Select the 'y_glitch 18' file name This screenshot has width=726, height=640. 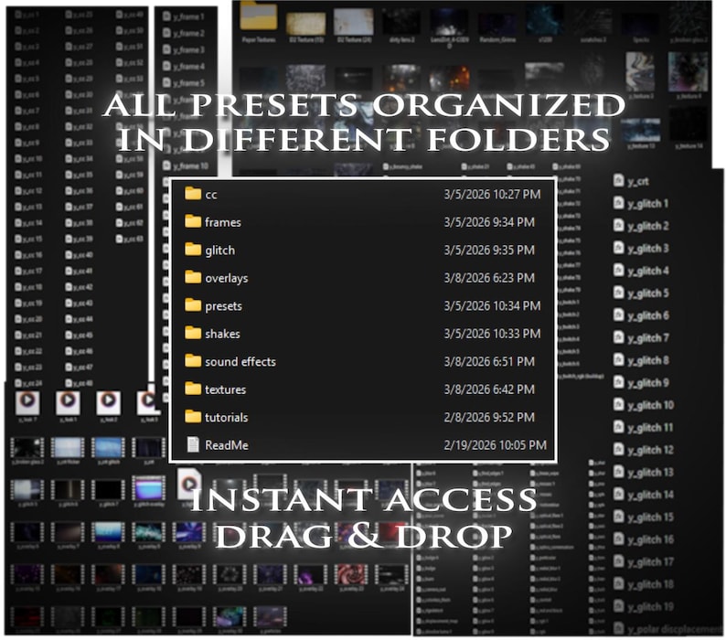(650, 585)
